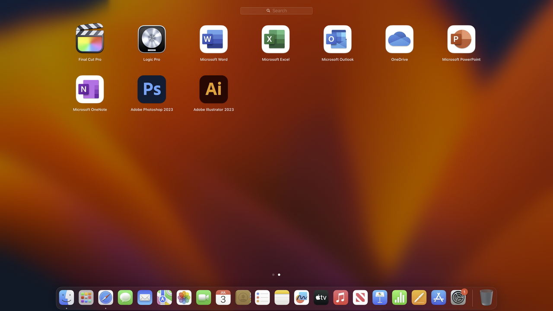Launch Microsoft PowerPoint
The image size is (553, 311).
461,39
